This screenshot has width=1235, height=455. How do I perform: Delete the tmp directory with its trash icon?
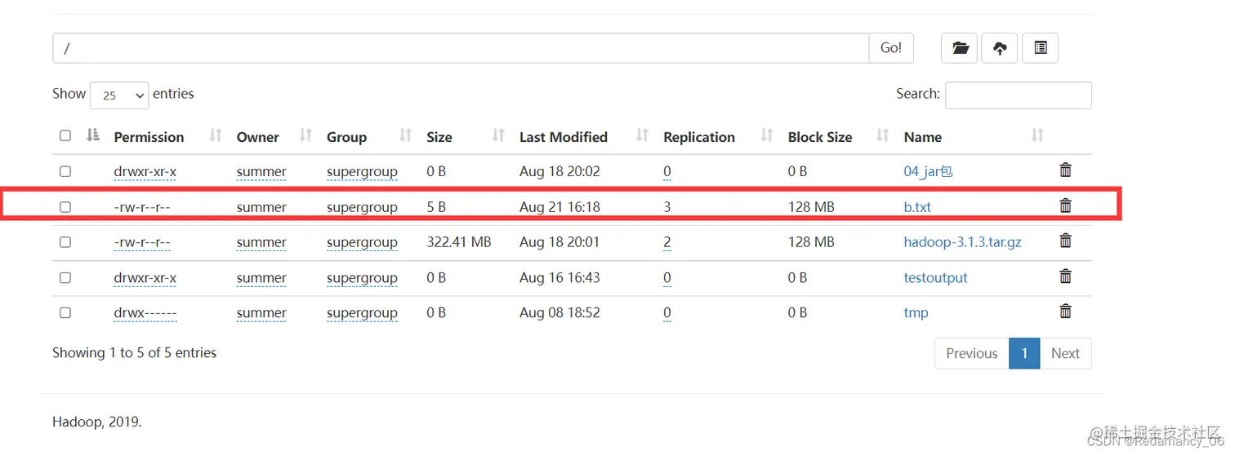pos(1065,311)
